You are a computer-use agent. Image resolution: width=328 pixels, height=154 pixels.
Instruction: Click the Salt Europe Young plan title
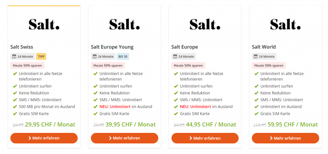(112, 47)
